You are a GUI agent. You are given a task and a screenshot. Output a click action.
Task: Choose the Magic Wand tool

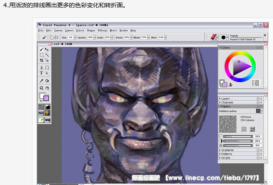47,55
